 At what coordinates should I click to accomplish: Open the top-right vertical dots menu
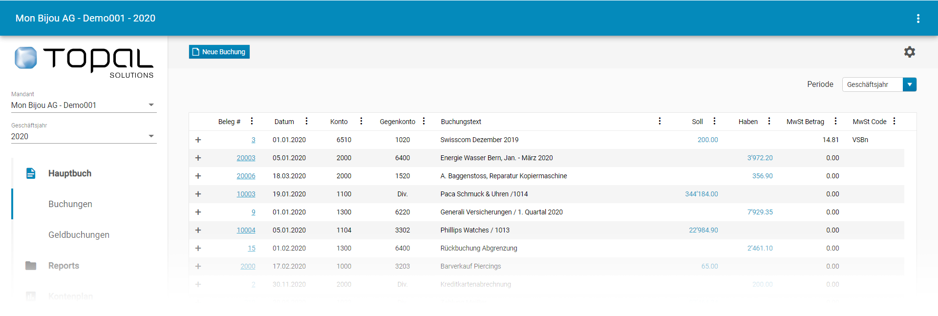click(918, 19)
